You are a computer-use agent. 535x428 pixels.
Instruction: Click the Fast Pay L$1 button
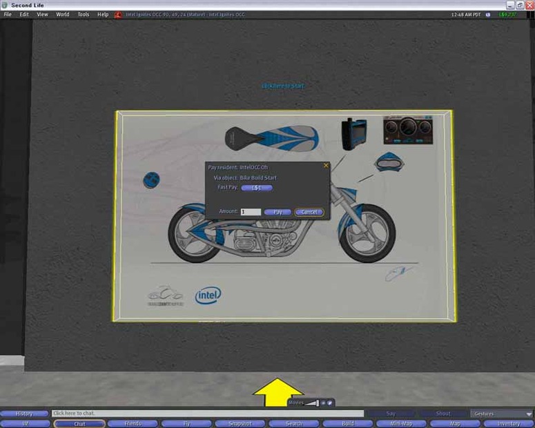[x=257, y=188]
